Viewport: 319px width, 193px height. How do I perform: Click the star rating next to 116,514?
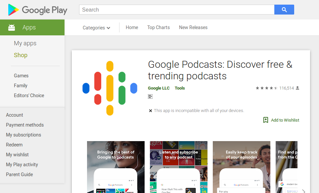point(266,88)
